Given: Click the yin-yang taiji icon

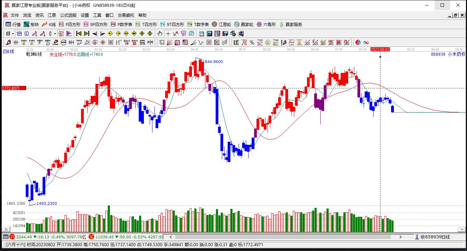Looking at the screenshot, I should click(x=358, y=42).
